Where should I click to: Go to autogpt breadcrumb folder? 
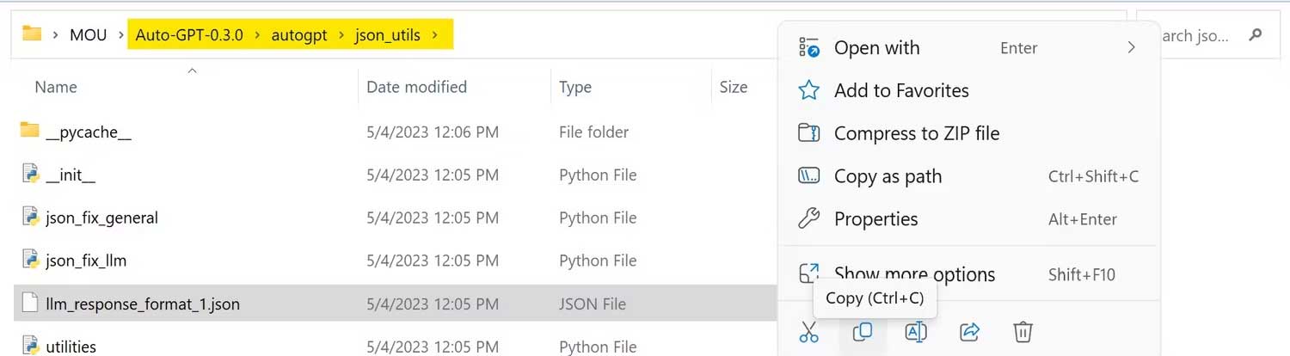[x=299, y=35]
